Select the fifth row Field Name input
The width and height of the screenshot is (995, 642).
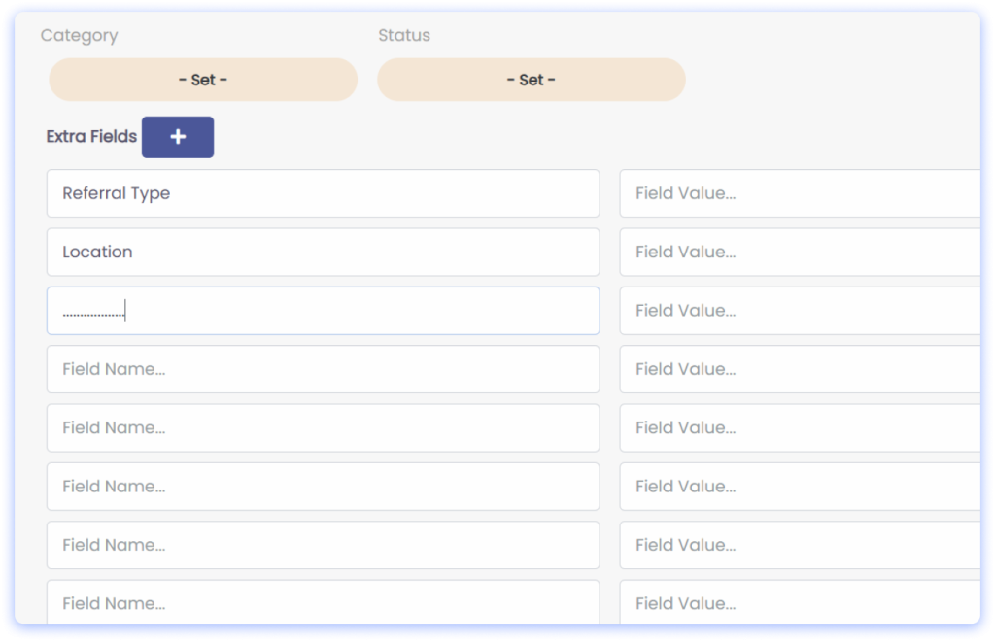tap(323, 427)
